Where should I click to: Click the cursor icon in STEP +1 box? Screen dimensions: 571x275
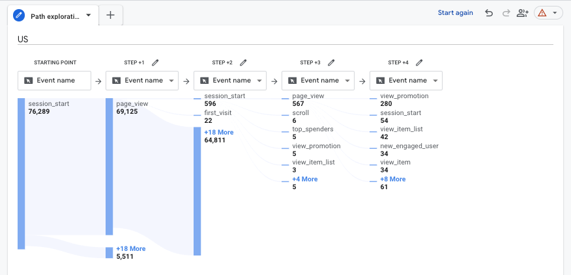click(117, 81)
